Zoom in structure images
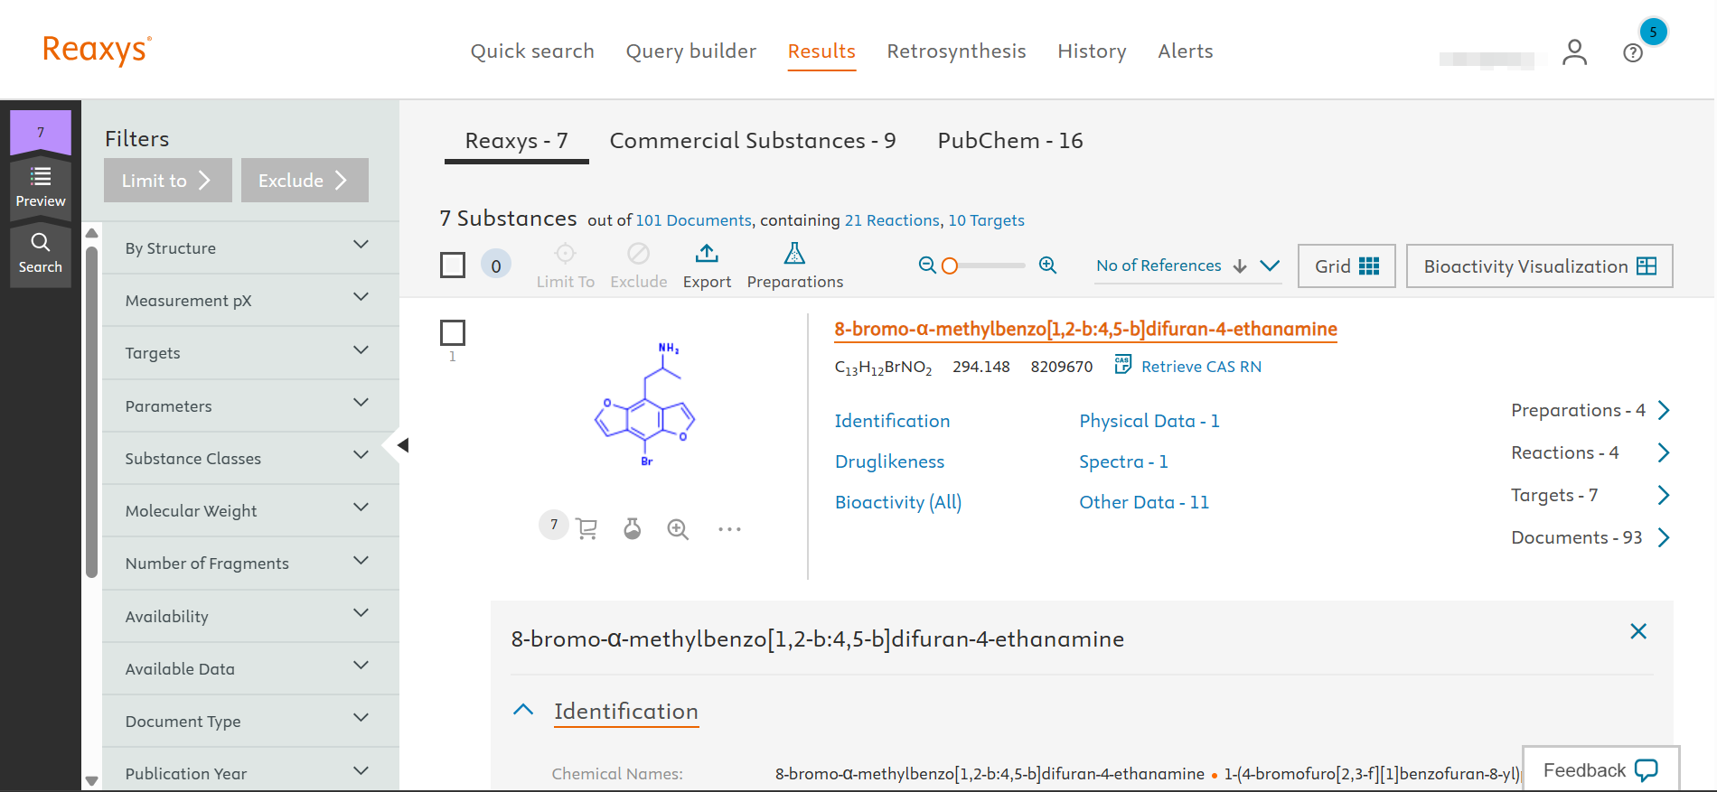Image resolution: width=1717 pixels, height=792 pixels. [x=1047, y=265]
